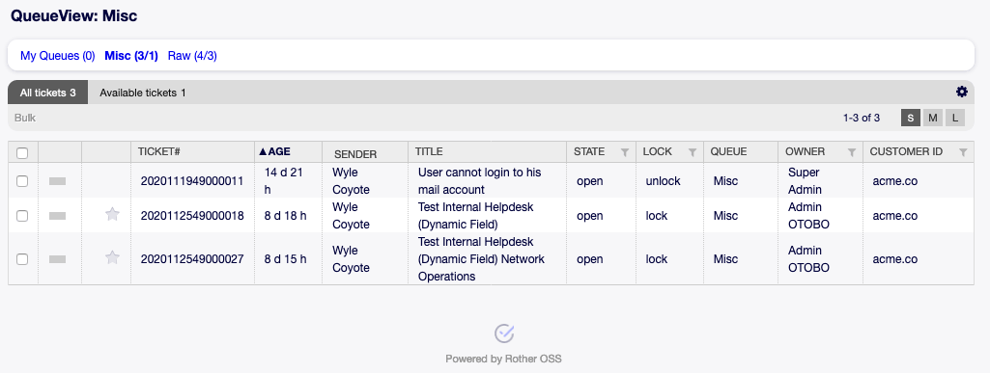Click the priority flag for ticket 2020112549000018
Image resolution: width=990 pixels, height=373 pixels.
coord(57,216)
